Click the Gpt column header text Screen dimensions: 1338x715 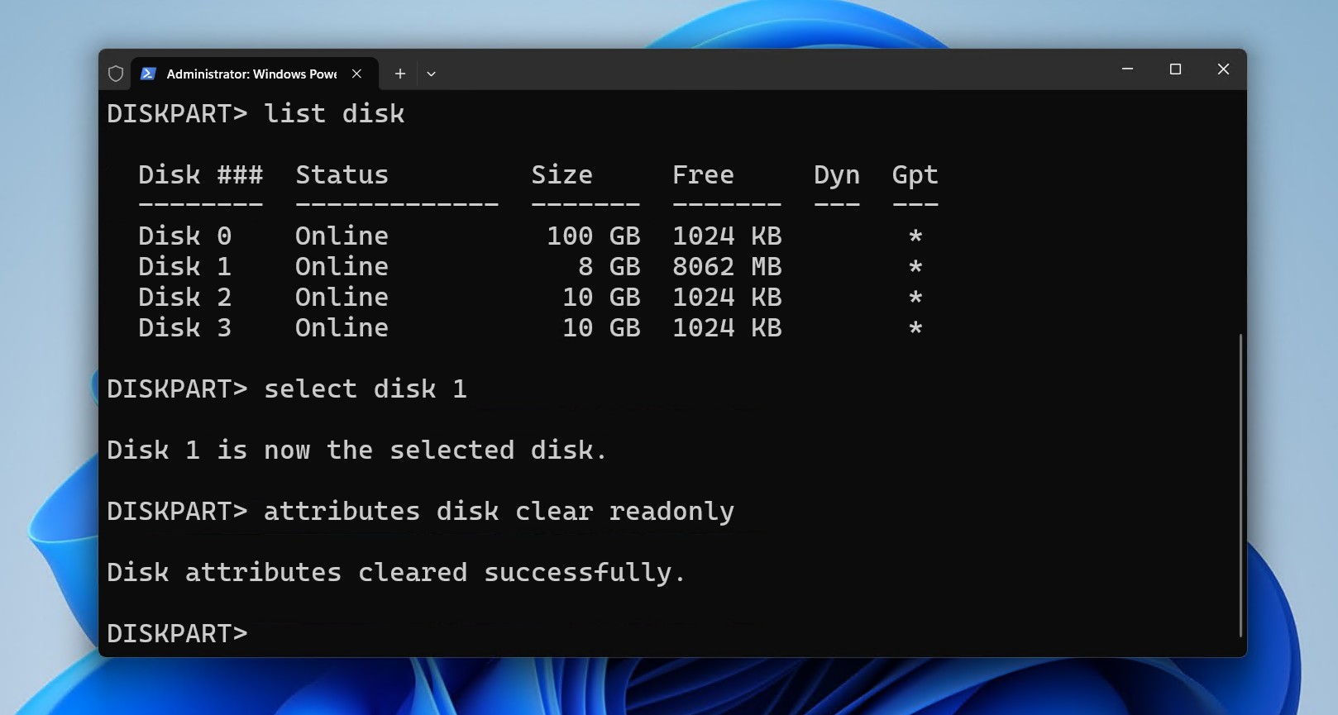point(915,175)
